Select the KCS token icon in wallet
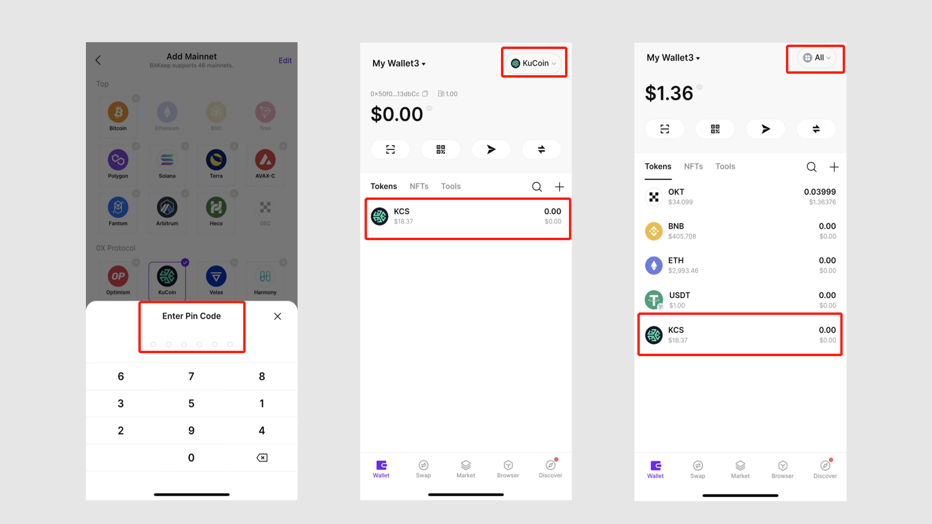 click(x=379, y=215)
